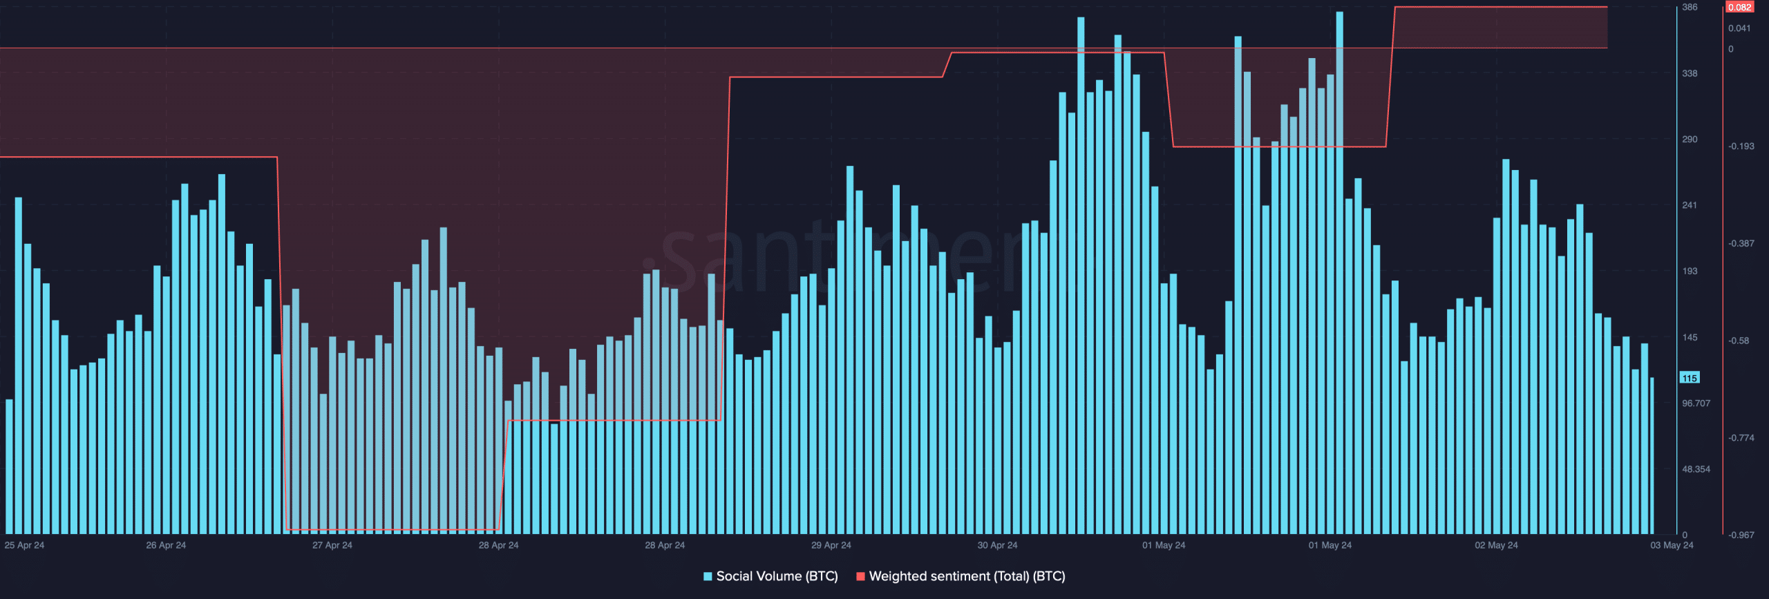Click the 48.354 volume axis label
Image resolution: width=1769 pixels, height=599 pixels.
(1696, 469)
